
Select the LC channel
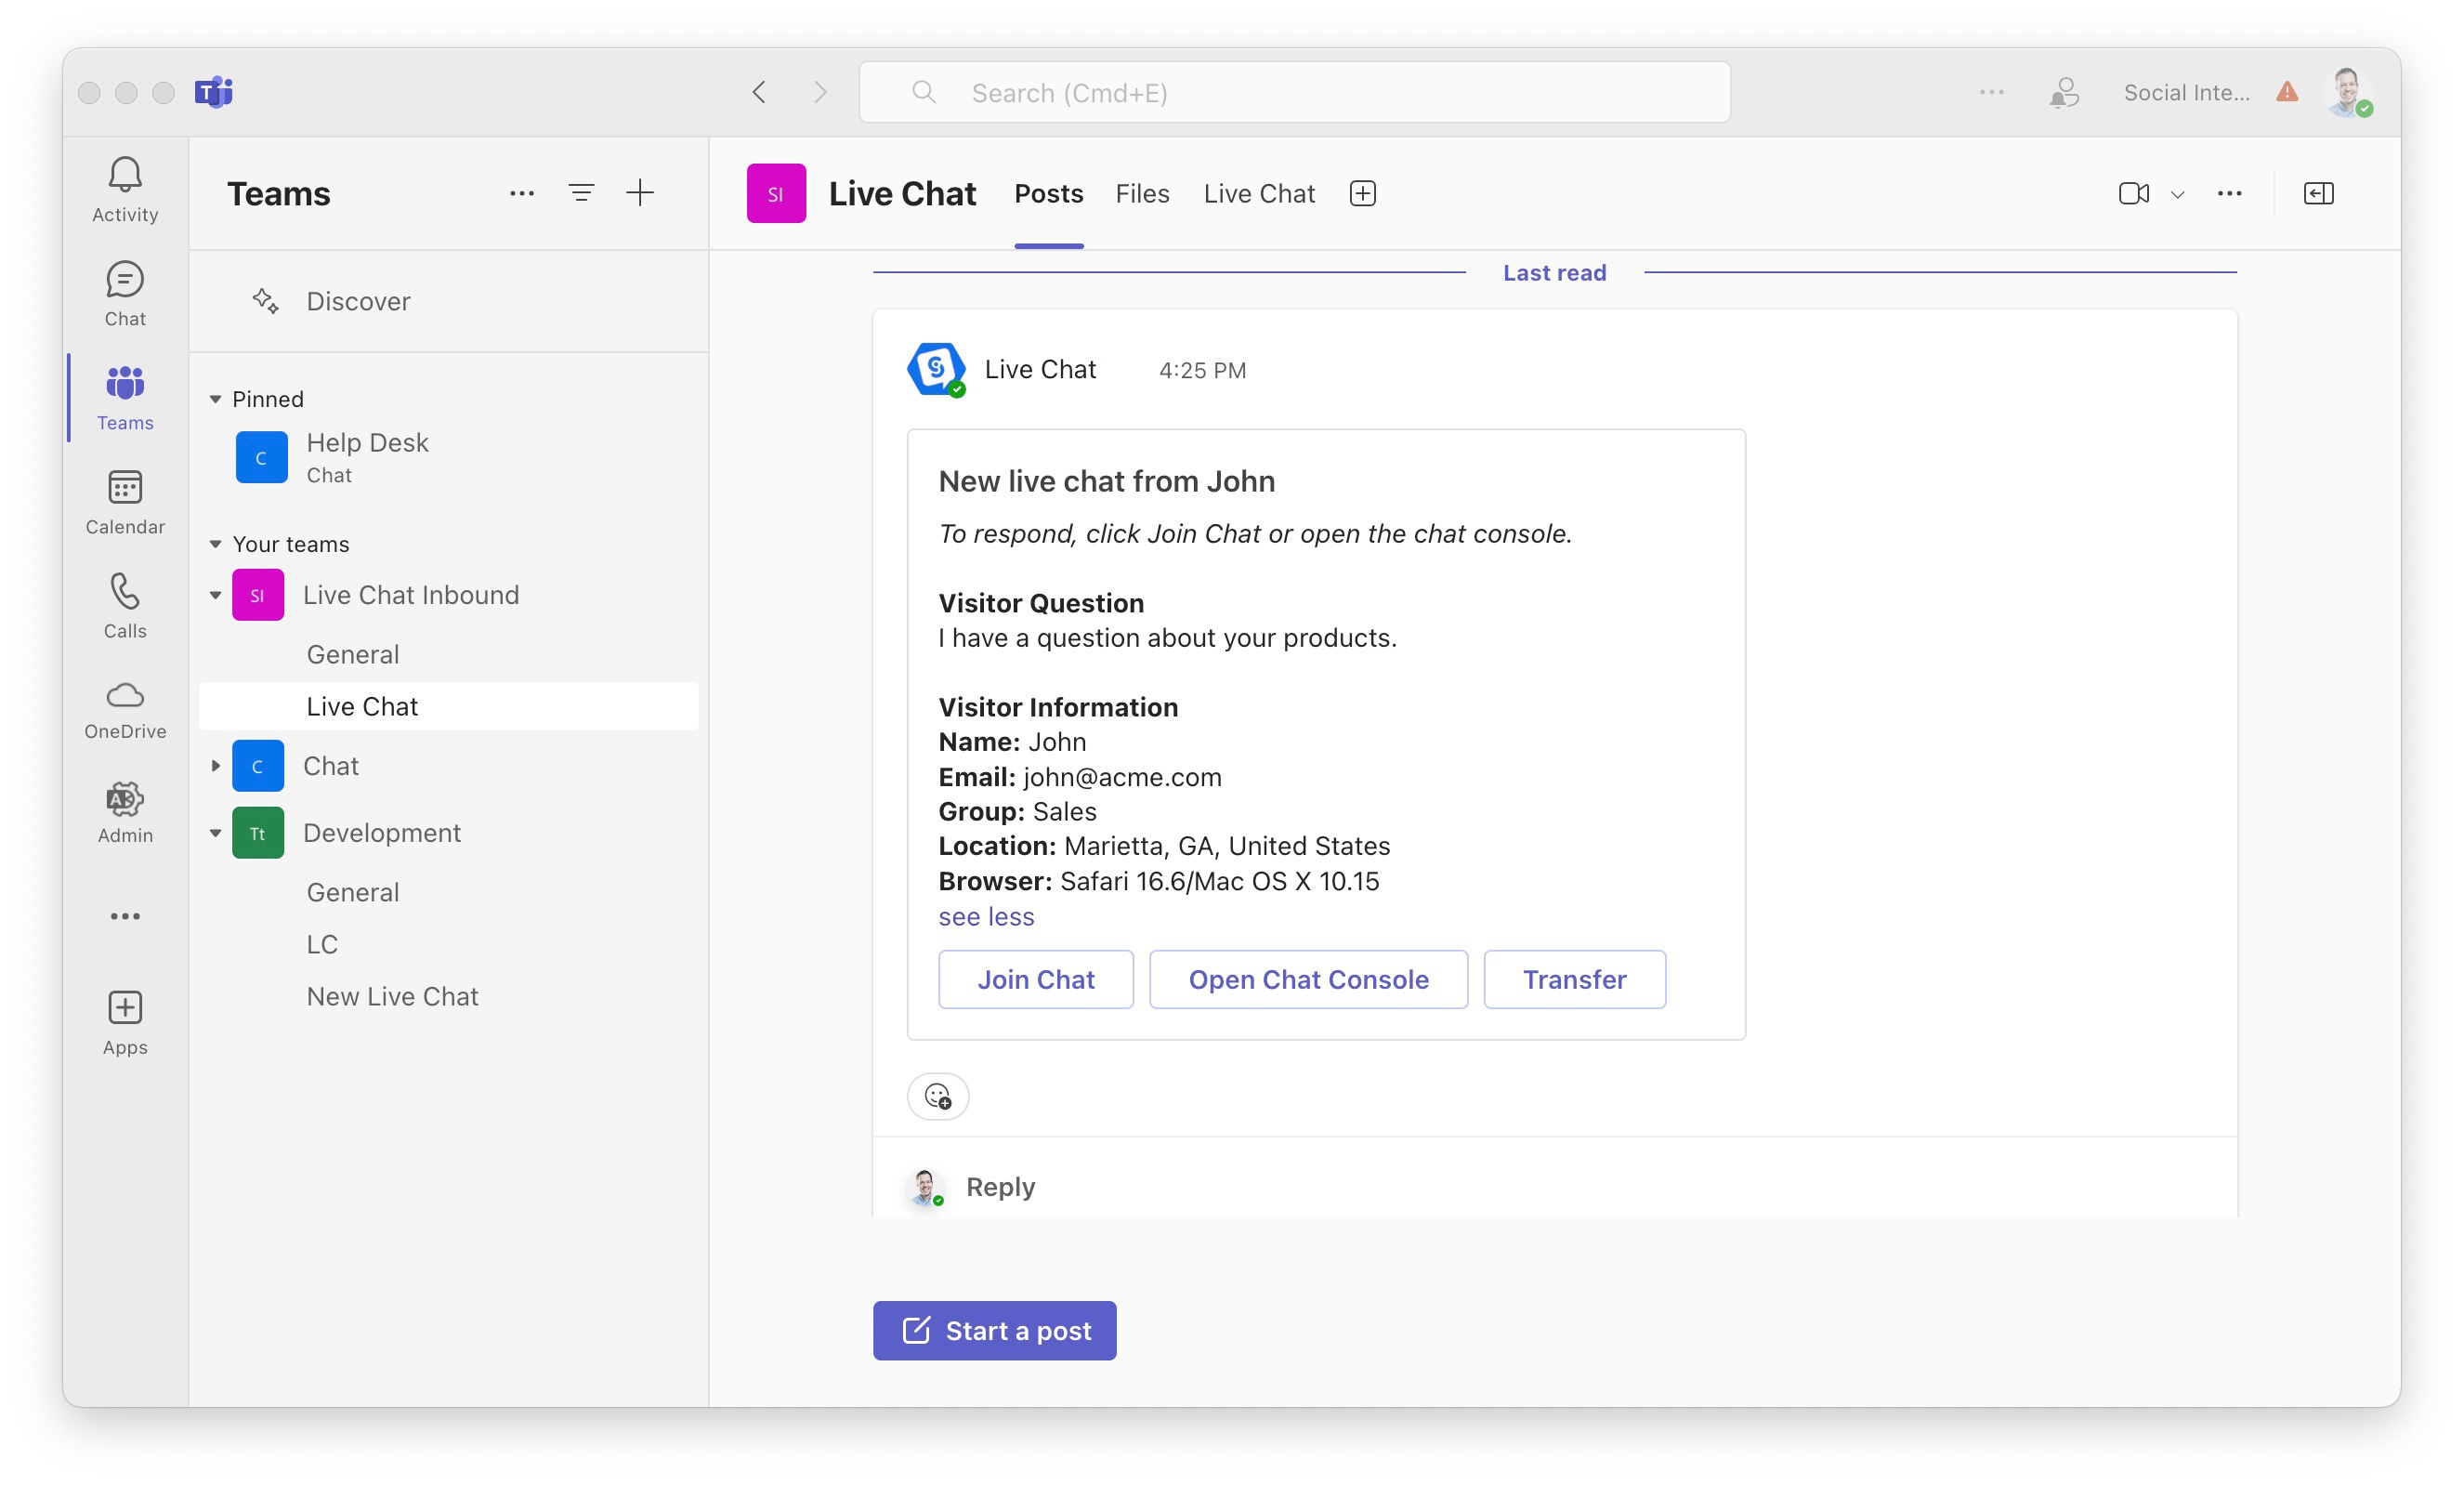[x=448, y=944]
